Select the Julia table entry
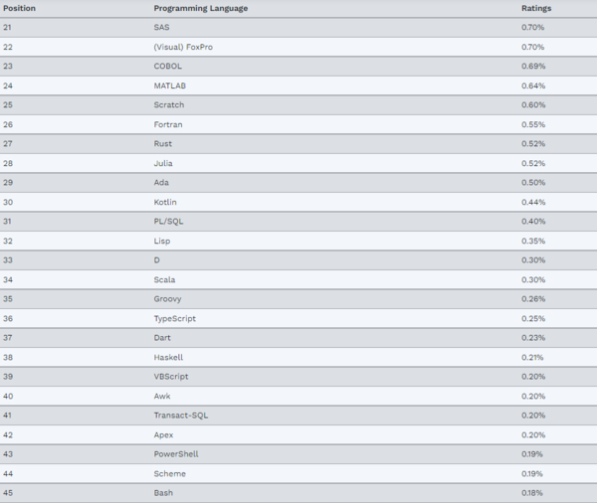The height and width of the screenshot is (503, 597). coord(164,163)
